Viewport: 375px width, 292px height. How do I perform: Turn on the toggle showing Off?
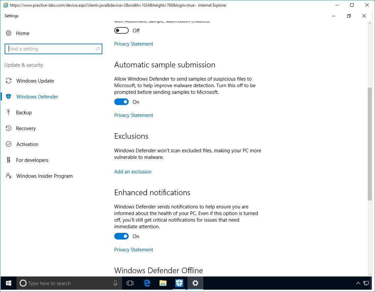tap(121, 30)
